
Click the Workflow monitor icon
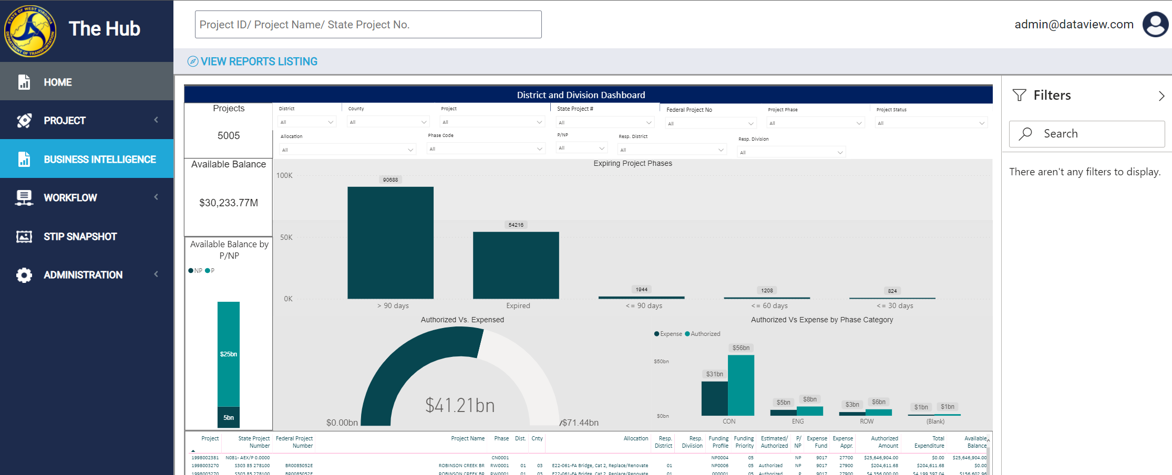pyautogui.click(x=24, y=198)
